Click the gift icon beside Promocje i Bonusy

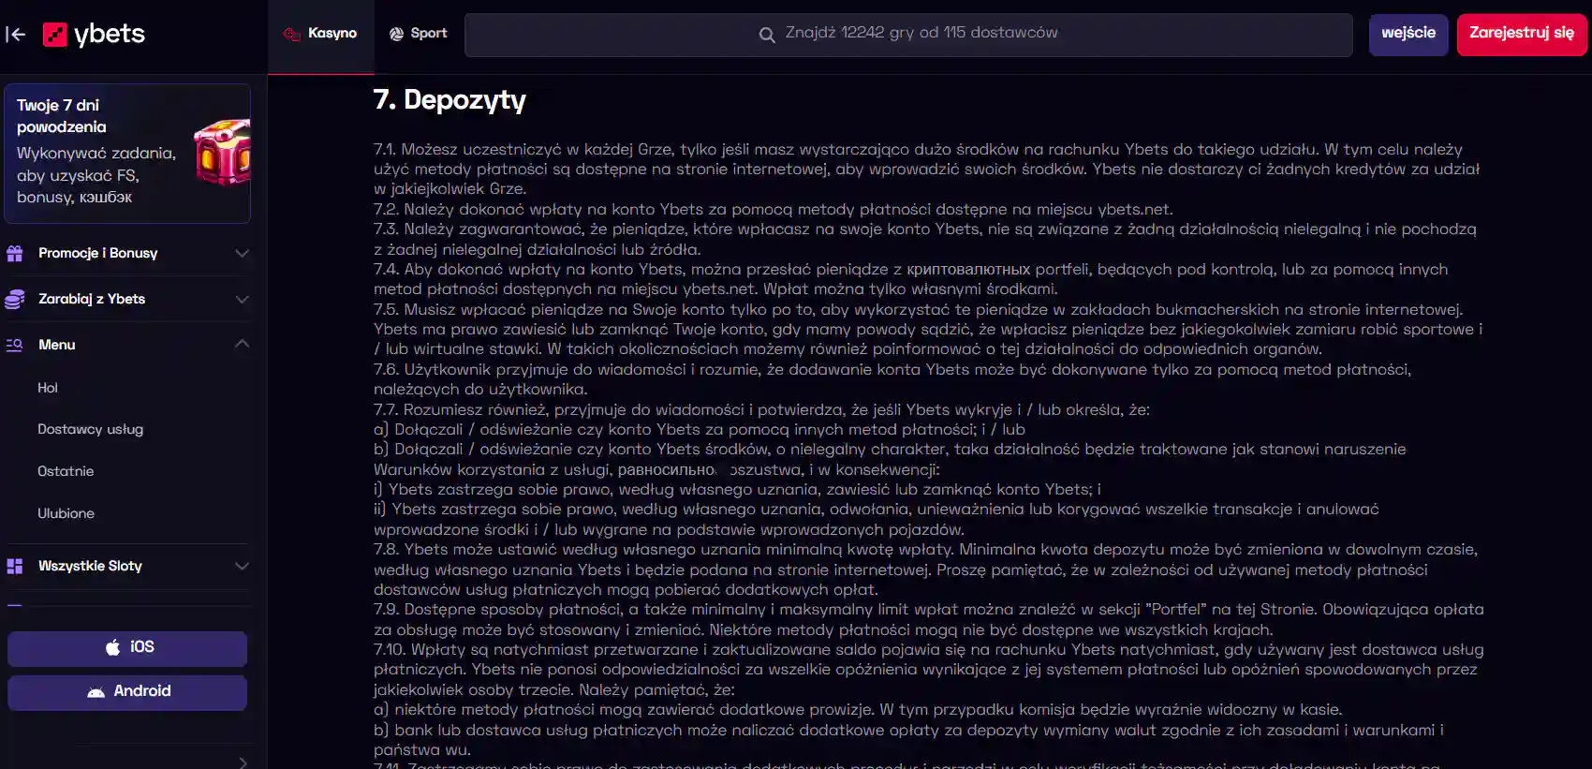tap(14, 253)
